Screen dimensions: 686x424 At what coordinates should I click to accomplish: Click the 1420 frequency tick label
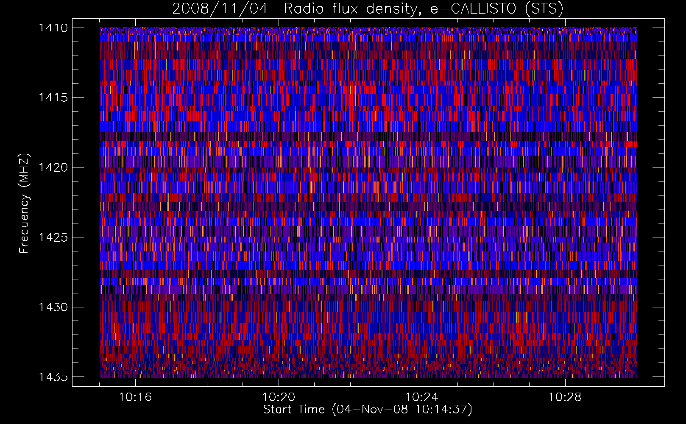(x=53, y=167)
